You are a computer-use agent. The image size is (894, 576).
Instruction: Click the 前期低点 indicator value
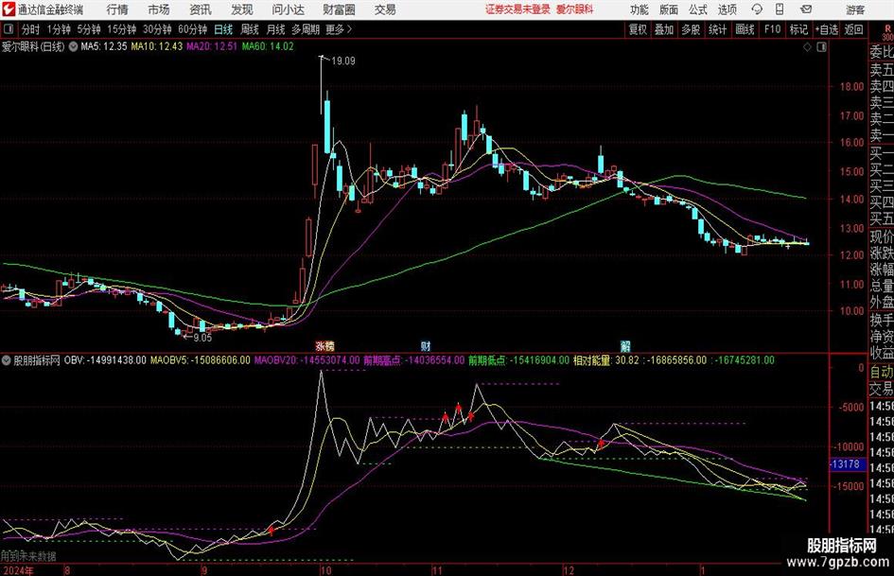pos(518,360)
